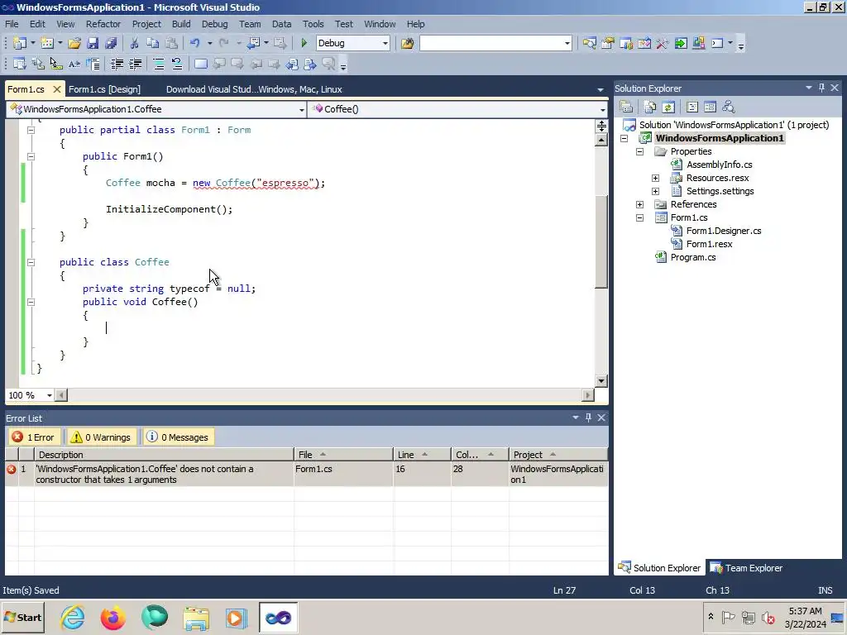Image resolution: width=847 pixels, height=635 pixels.
Task: Toggle a bookmark with the rectangle icon
Action: pyautogui.click(x=200, y=64)
